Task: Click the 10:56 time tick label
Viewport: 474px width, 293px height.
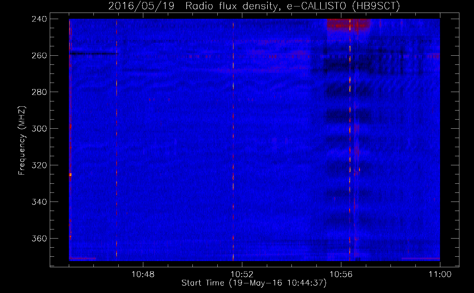Action: point(341,275)
